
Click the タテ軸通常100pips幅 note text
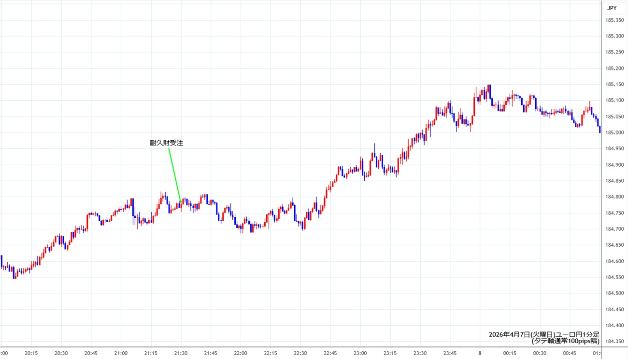coord(565,341)
